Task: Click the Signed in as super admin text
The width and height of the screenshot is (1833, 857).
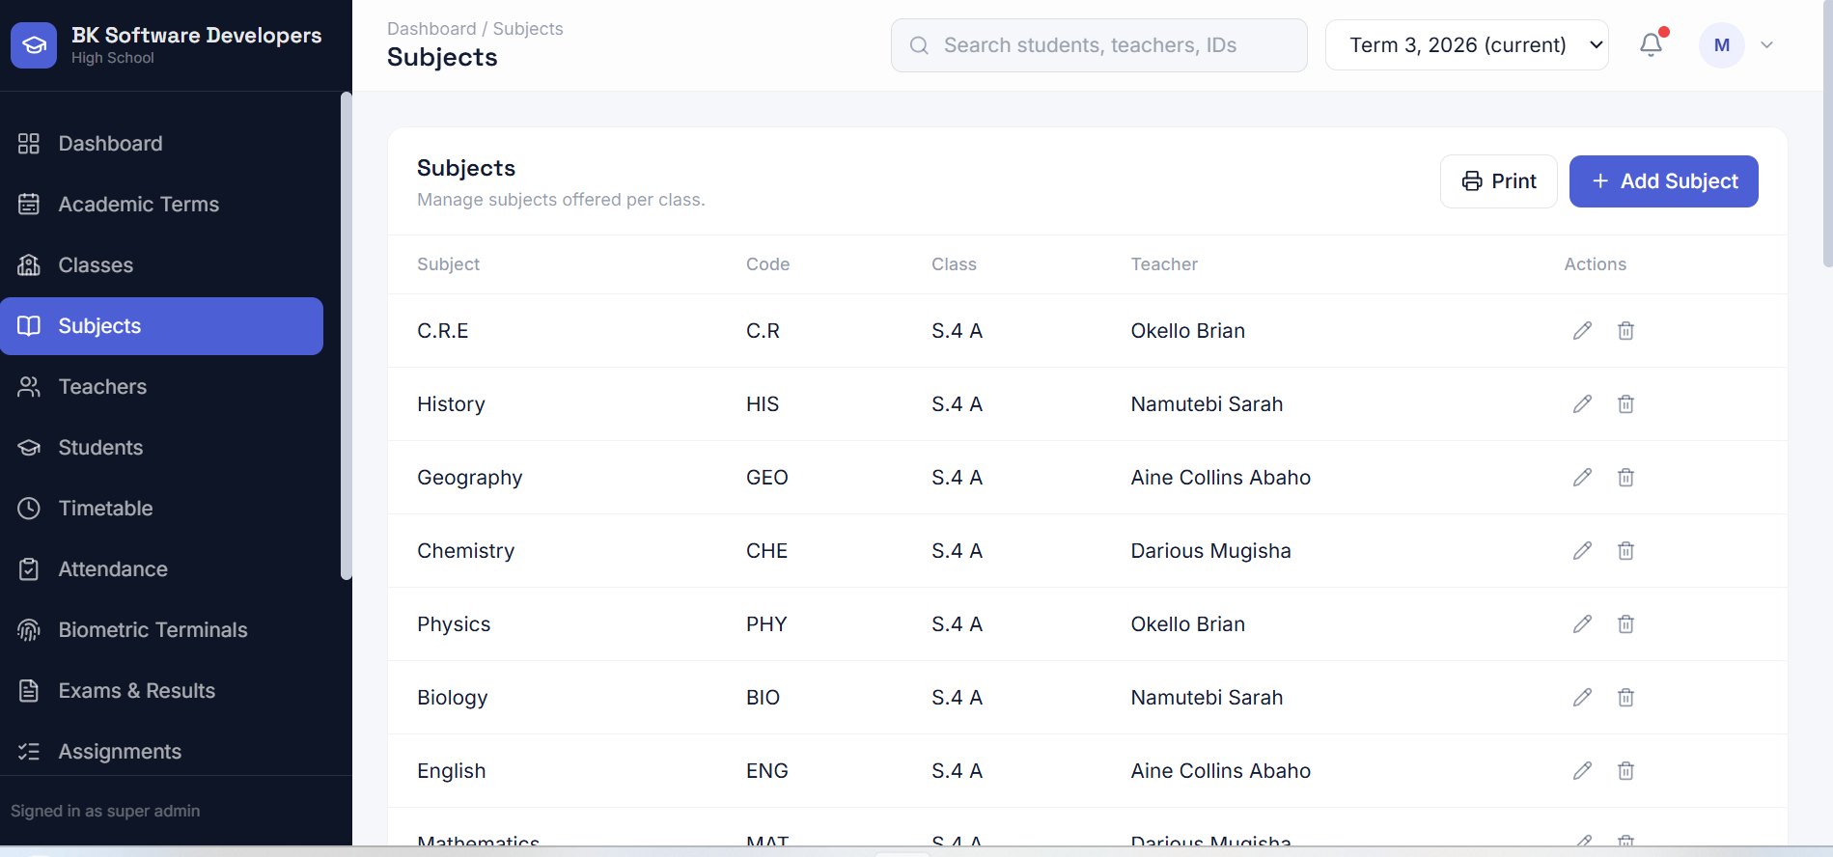Action: 105,812
